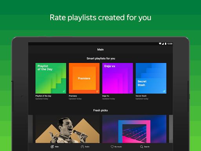
Task: Click the 'Secret Stash' caption below the cover
Action: click(x=141, y=96)
